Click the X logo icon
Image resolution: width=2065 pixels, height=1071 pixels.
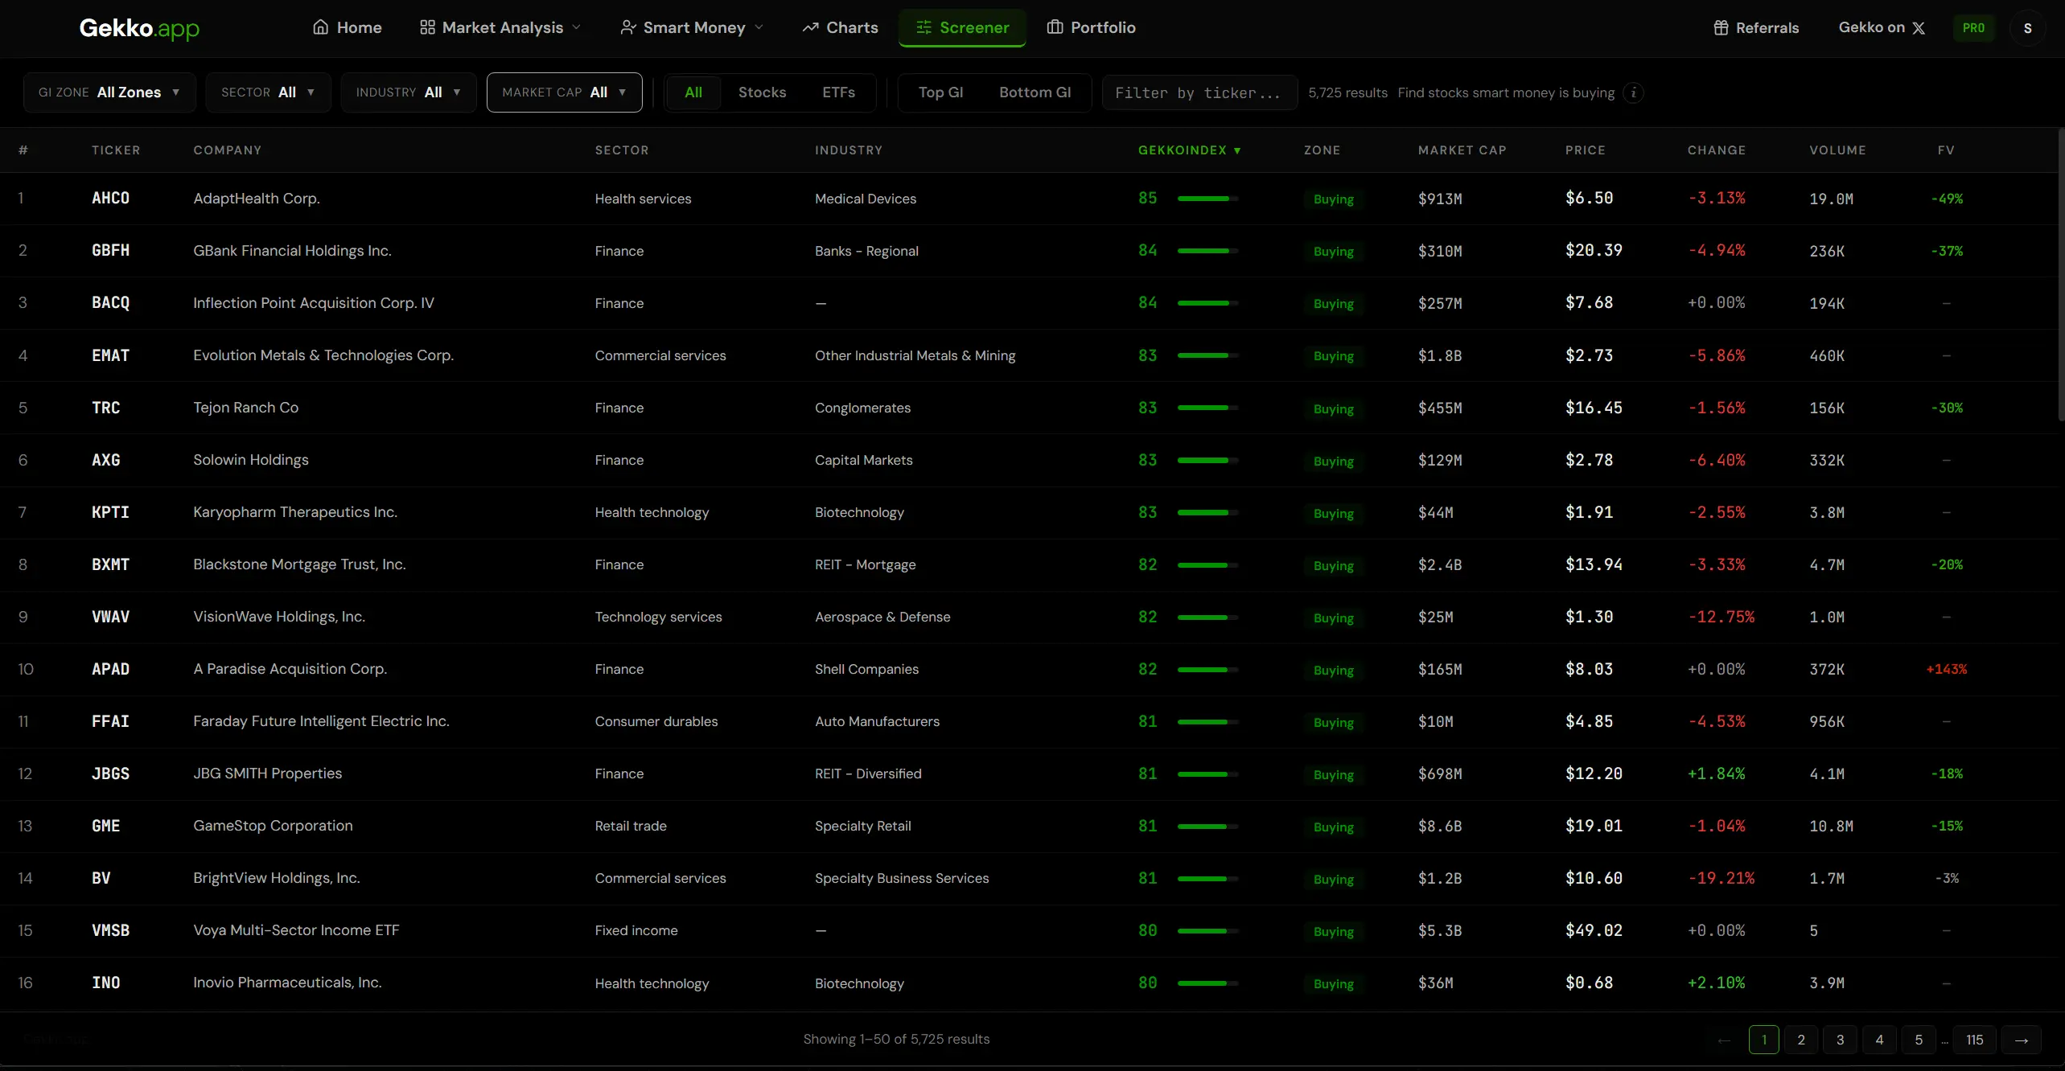1919,28
